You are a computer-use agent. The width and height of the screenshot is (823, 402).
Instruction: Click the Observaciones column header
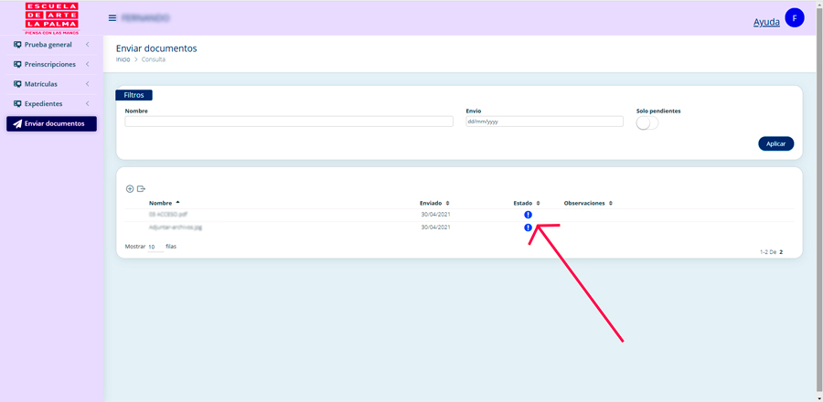coord(584,203)
